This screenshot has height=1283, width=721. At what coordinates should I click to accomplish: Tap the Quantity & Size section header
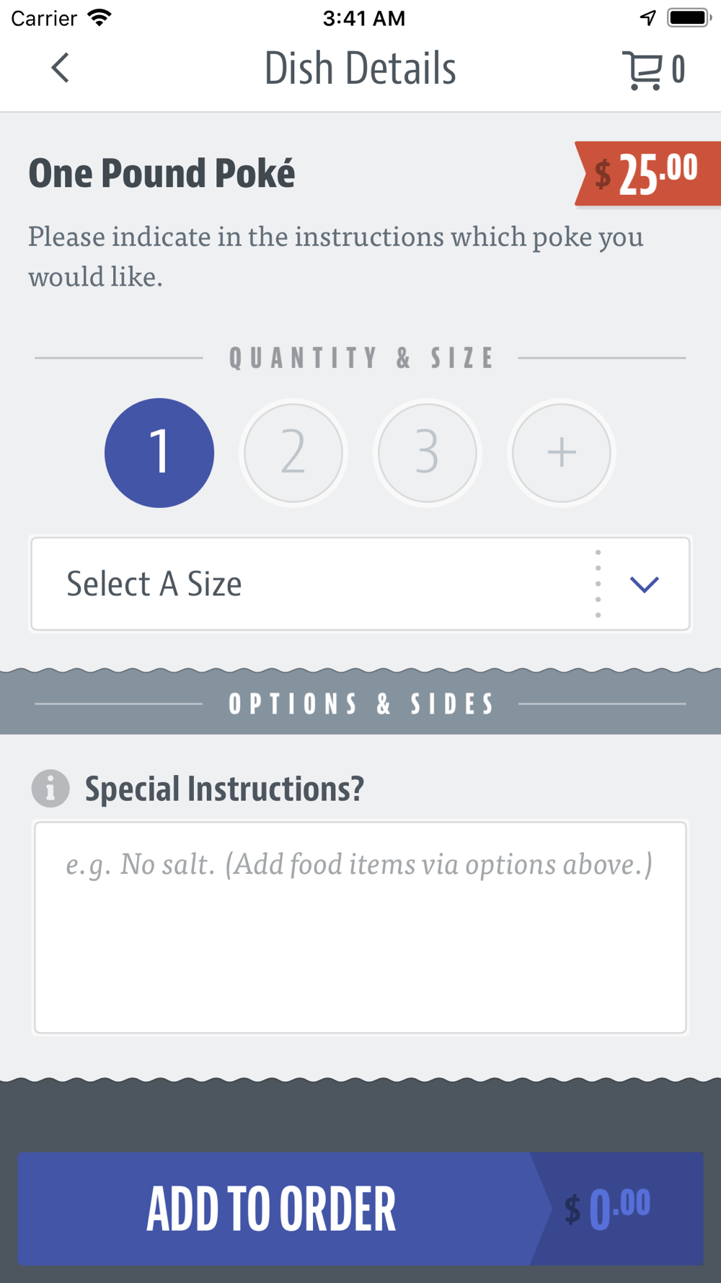361,358
